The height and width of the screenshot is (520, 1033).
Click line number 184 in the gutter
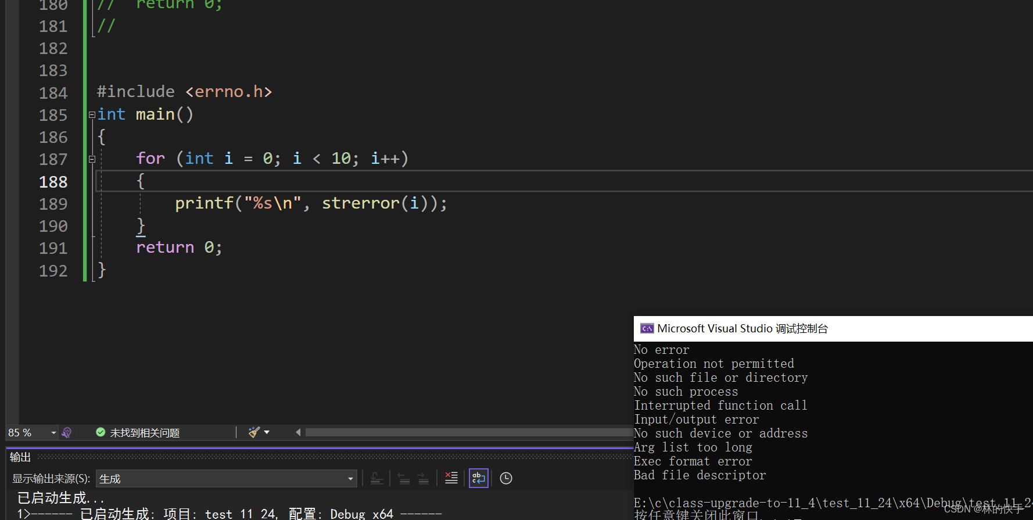point(53,93)
